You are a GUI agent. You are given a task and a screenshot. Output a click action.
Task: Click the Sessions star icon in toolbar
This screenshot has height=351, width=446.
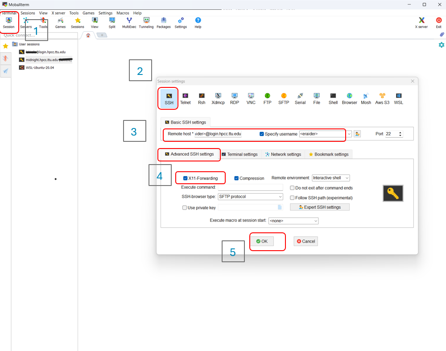tap(77, 23)
